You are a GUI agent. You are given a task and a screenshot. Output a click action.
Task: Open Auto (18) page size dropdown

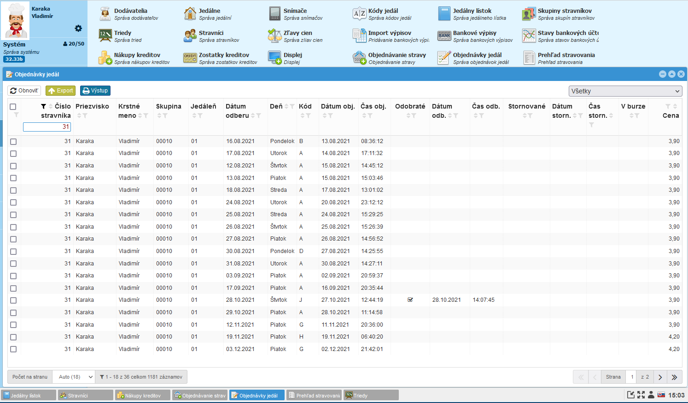click(x=74, y=377)
